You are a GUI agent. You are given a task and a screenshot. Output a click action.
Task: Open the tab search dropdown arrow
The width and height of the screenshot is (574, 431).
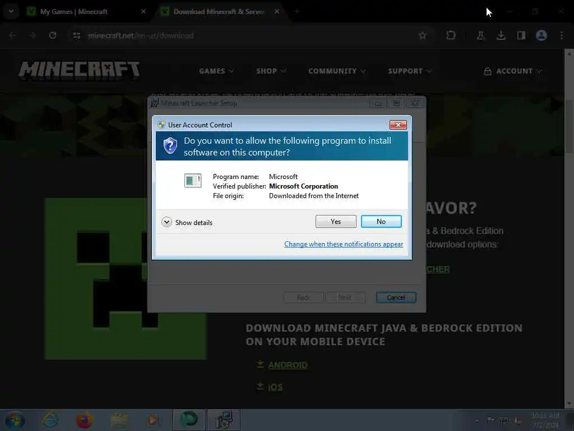point(11,11)
